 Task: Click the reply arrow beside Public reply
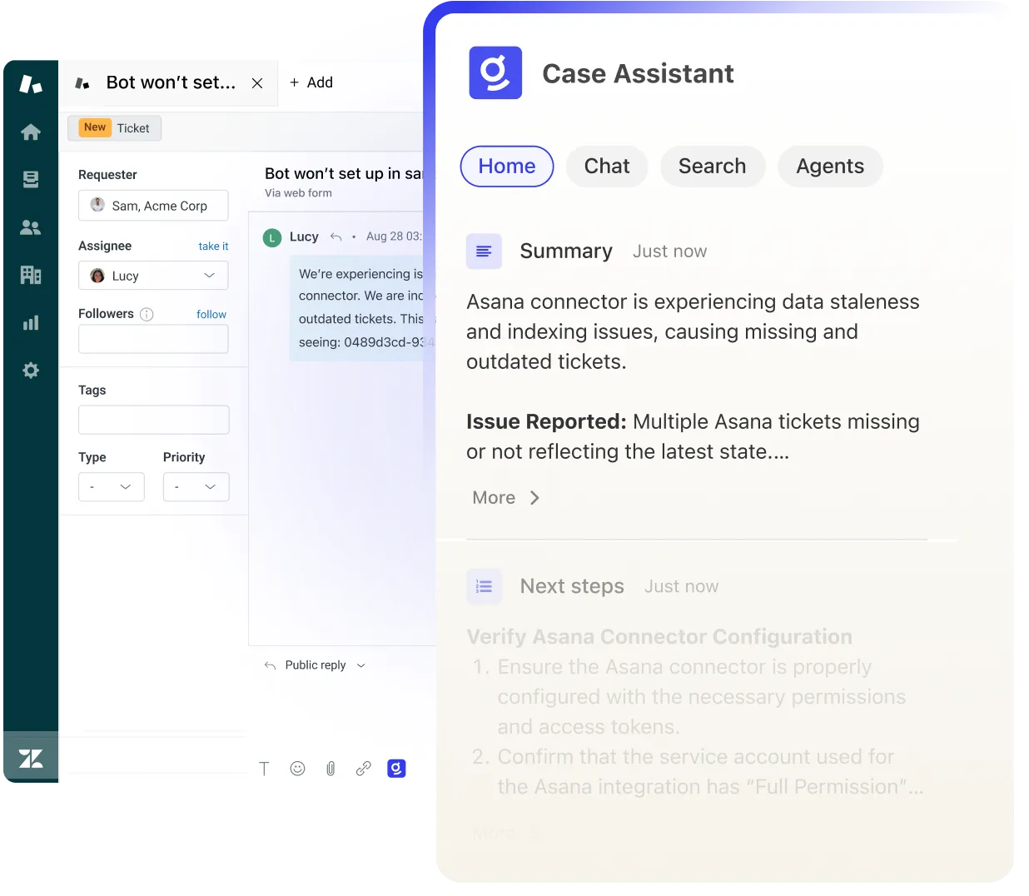point(270,665)
